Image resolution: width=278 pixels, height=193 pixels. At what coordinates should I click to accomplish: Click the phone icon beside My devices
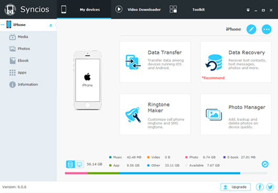point(63,9)
